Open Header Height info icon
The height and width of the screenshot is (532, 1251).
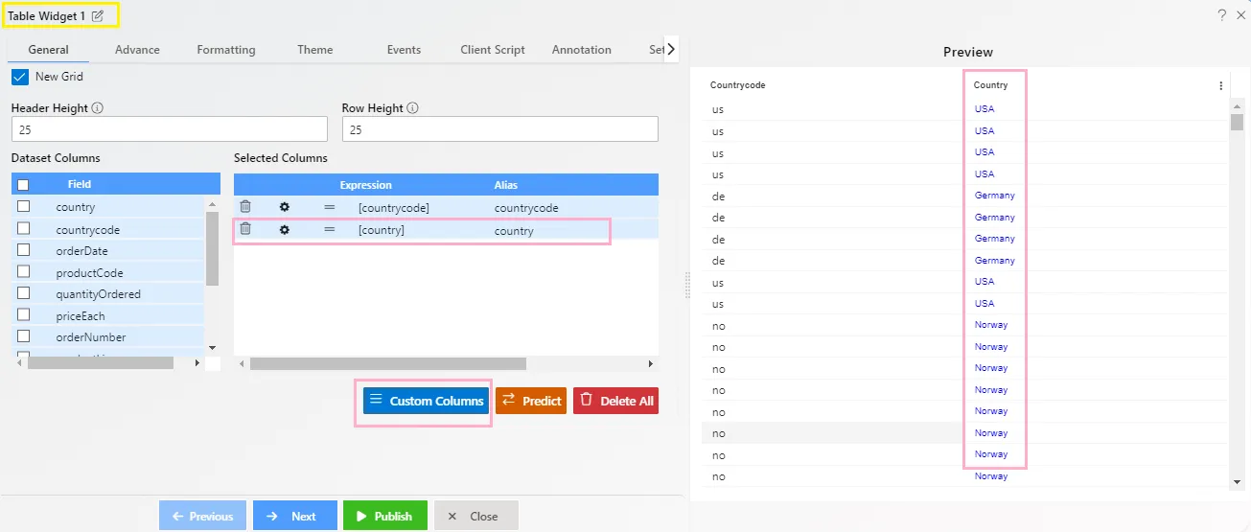click(x=98, y=108)
